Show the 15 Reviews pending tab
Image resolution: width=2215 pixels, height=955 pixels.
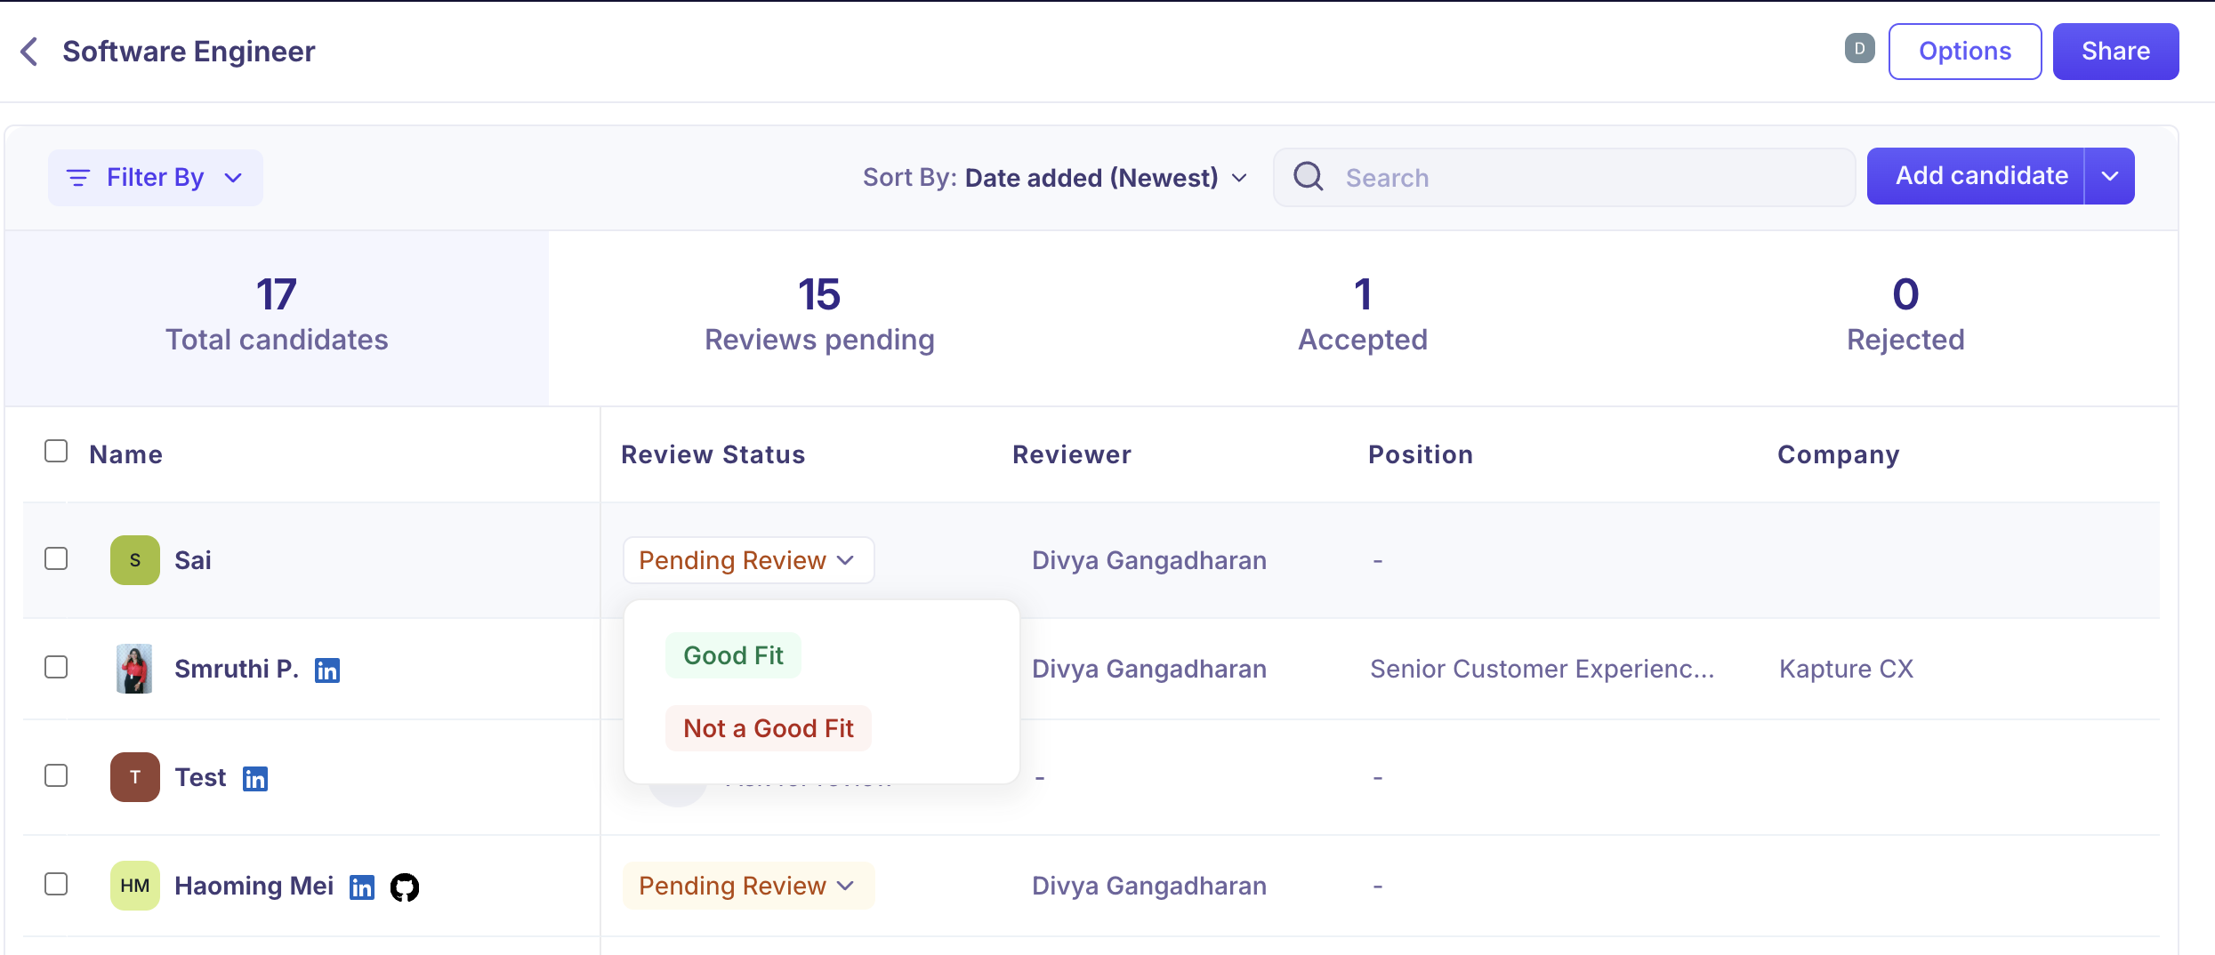click(x=819, y=317)
